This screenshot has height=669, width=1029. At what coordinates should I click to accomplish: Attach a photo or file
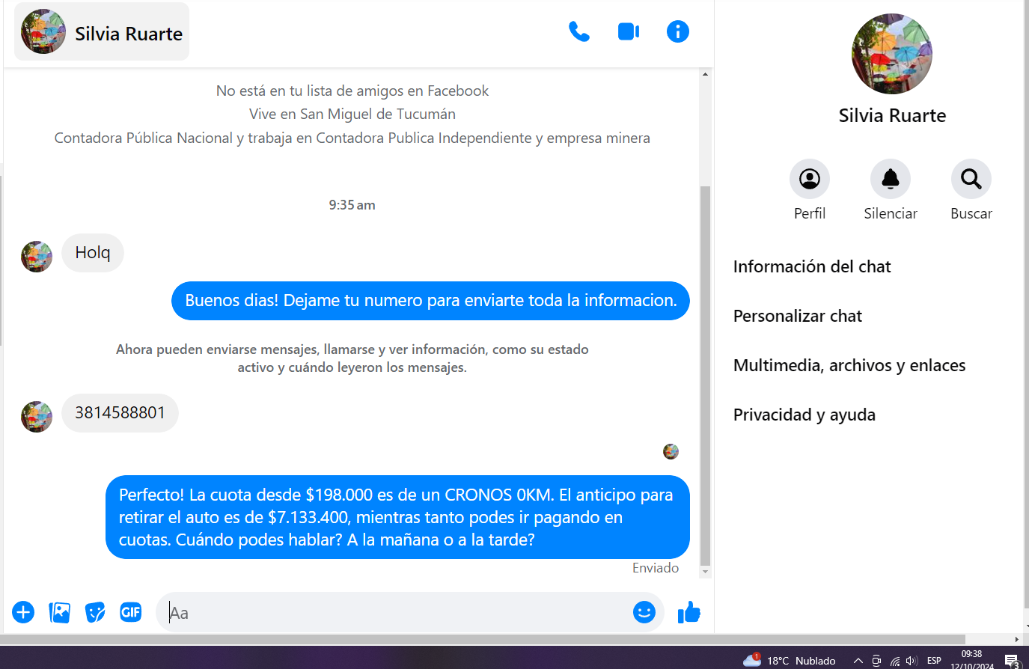[59, 612]
